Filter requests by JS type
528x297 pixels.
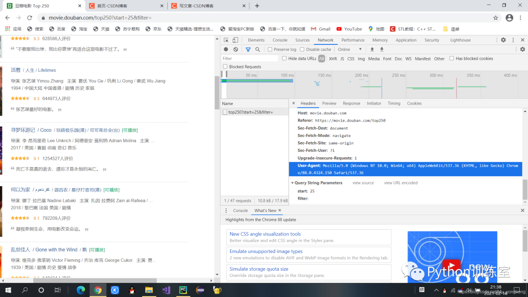(x=342, y=59)
